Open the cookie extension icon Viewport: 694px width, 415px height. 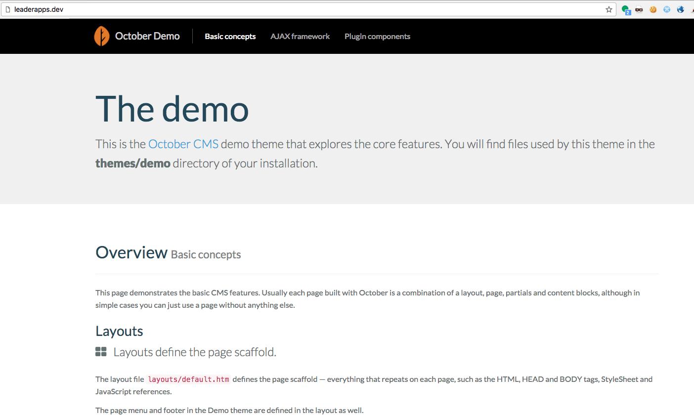coord(653,9)
